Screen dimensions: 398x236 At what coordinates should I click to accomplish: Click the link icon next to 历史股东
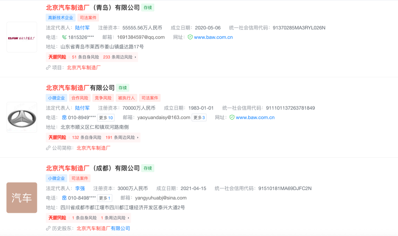48,228
